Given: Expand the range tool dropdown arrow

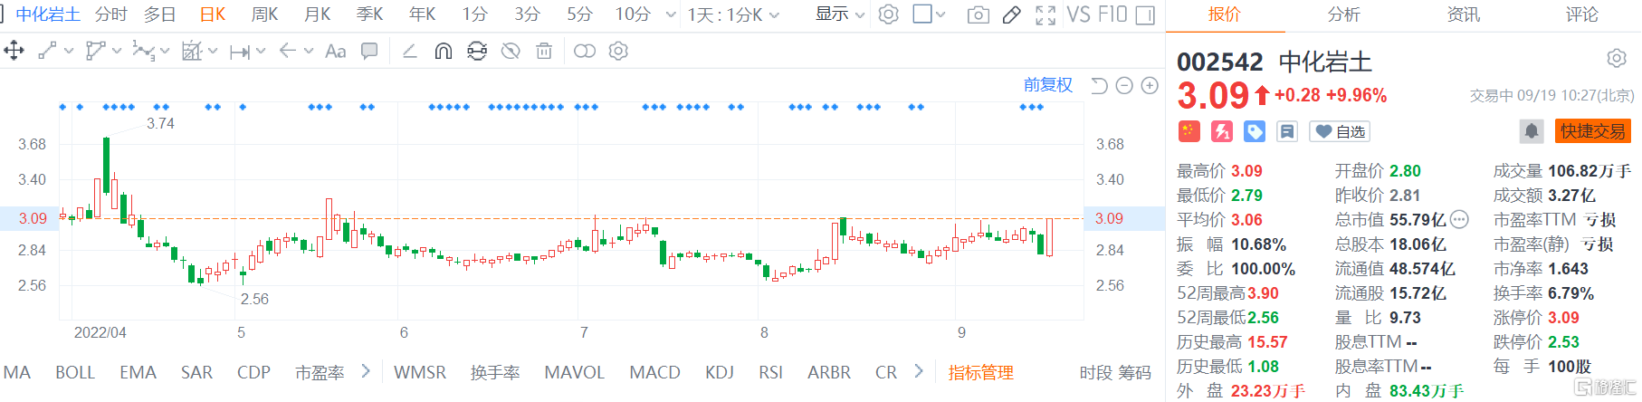Looking at the screenshot, I should (261, 52).
